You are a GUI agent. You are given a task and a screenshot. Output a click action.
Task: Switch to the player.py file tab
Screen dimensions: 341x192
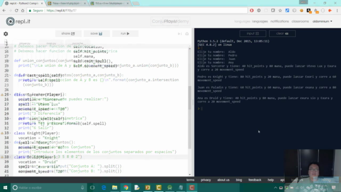click(x=25, y=44)
